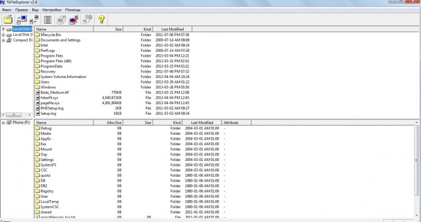Image resolution: width=421 pixels, height=222 pixels.
Task: Click the Phone (P:) drive icon
Action: click(x=9, y=123)
